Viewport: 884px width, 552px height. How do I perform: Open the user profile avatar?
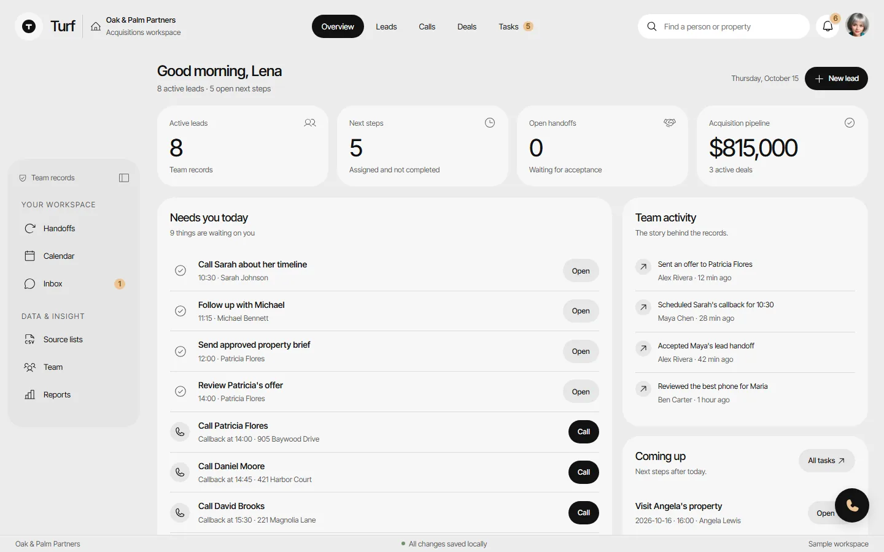click(x=857, y=25)
